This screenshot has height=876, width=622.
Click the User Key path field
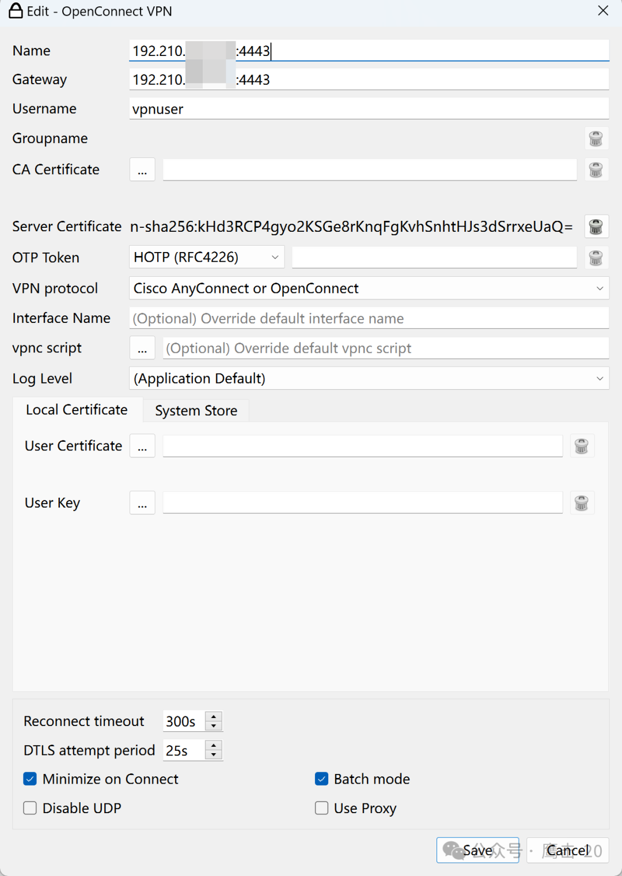click(x=363, y=503)
